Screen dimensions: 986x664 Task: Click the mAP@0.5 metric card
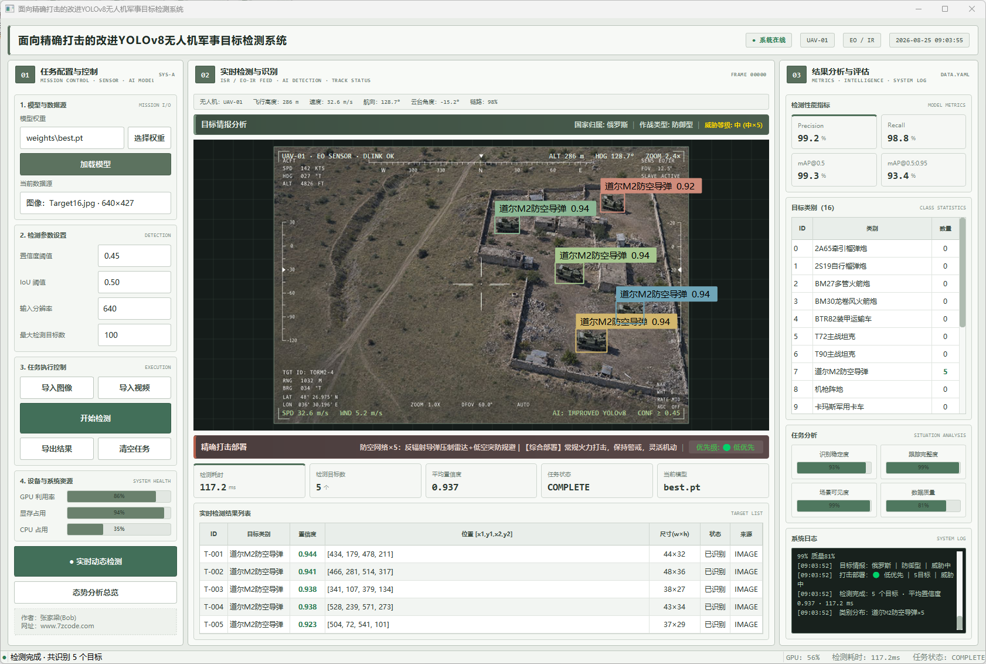(834, 170)
